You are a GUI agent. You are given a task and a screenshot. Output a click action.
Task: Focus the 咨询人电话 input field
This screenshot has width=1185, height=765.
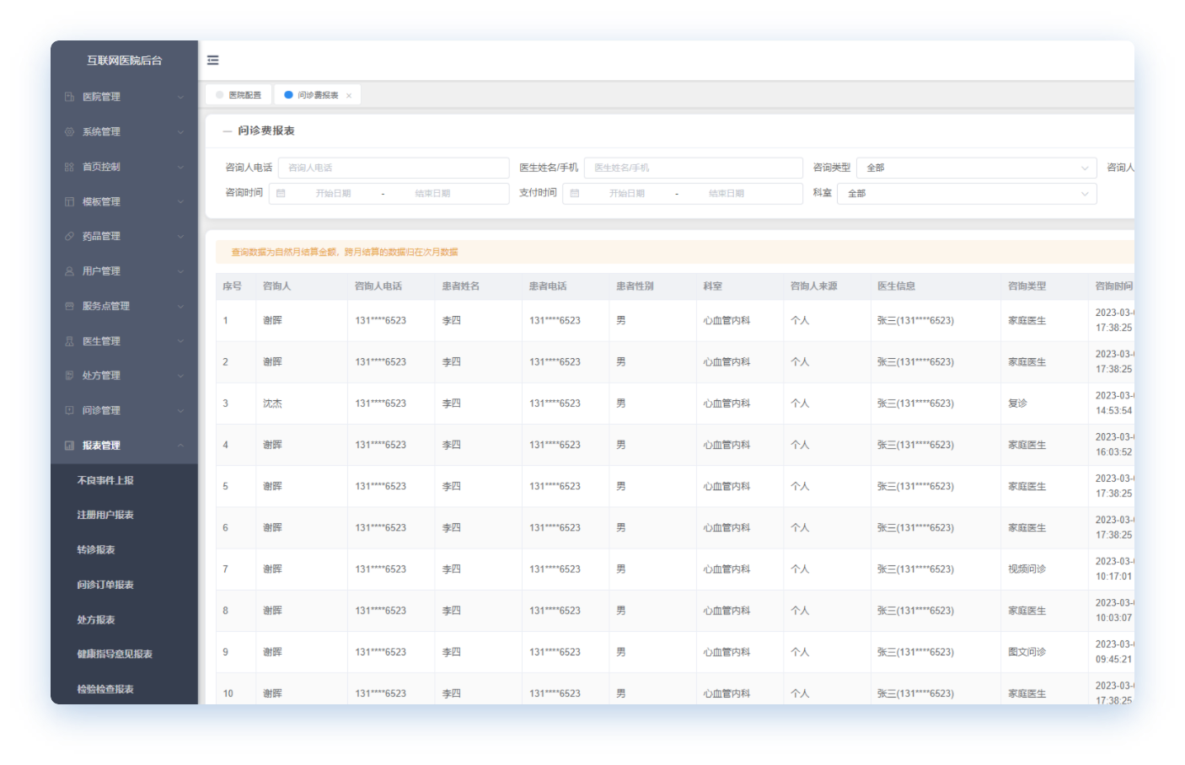393,169
